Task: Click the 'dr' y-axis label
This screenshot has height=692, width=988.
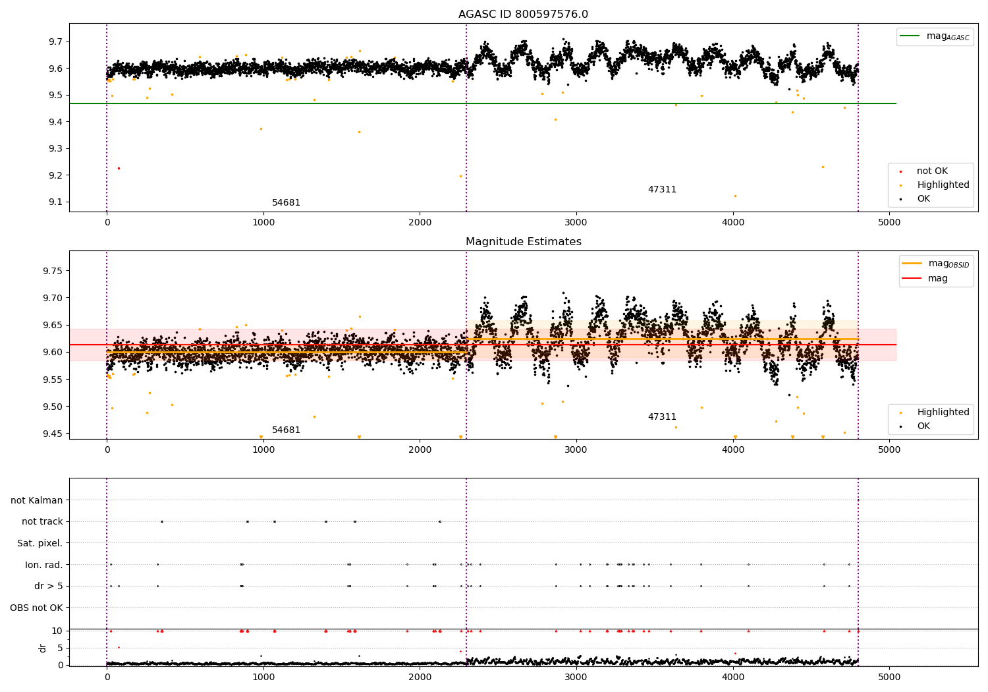Action: click(x=43, y=648)
